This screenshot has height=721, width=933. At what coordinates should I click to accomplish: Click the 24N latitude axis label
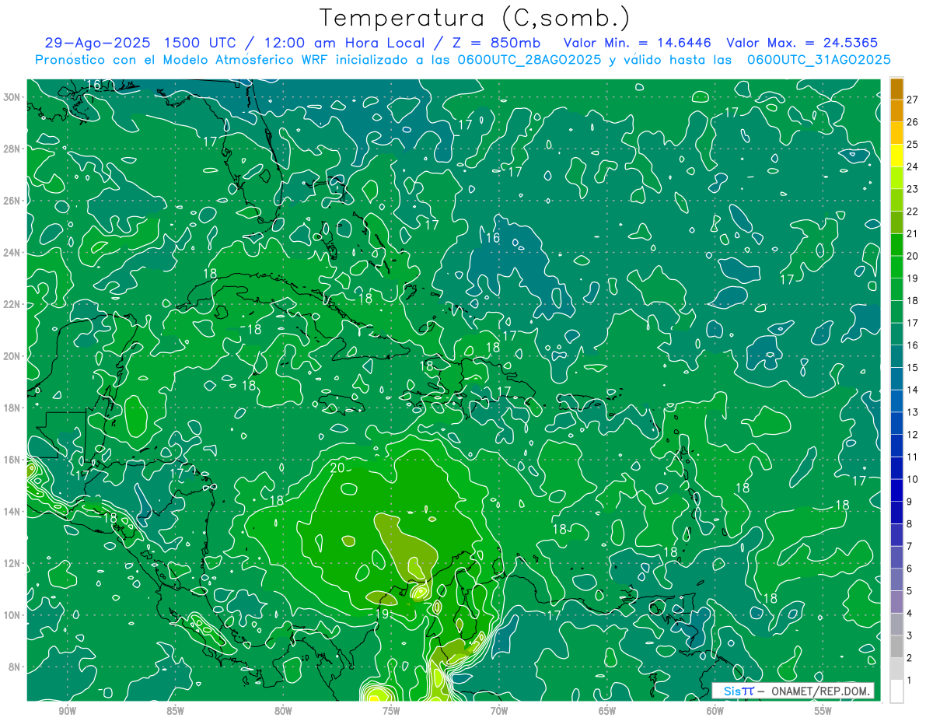point(13,252)
